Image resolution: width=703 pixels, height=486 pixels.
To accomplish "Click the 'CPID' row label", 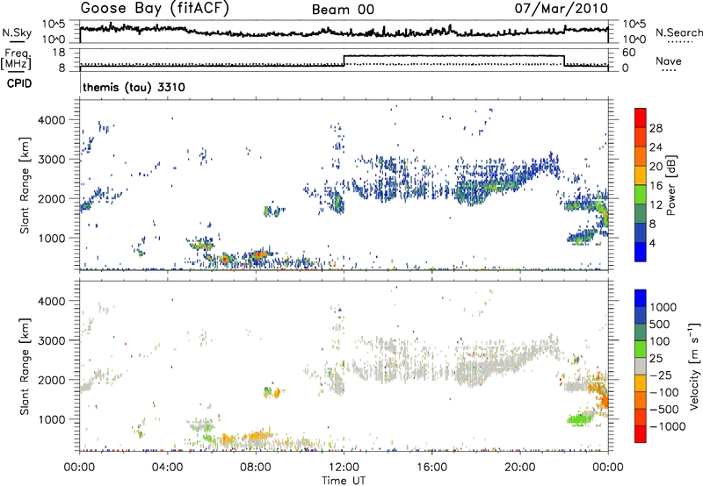I will click(x=18, y=83).
